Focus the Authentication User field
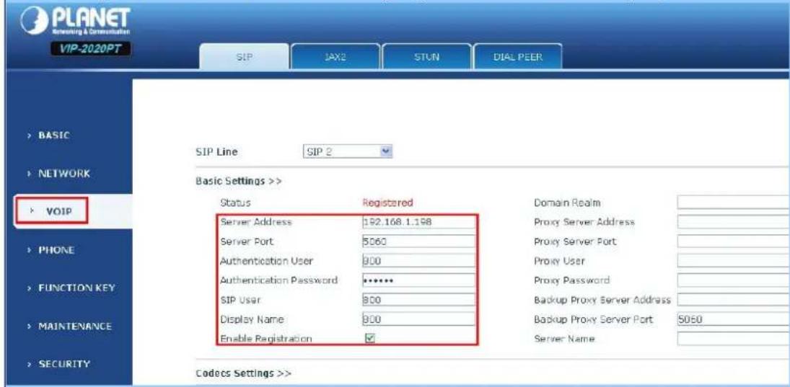Screen dimensions: 790x387 [418, 261]
